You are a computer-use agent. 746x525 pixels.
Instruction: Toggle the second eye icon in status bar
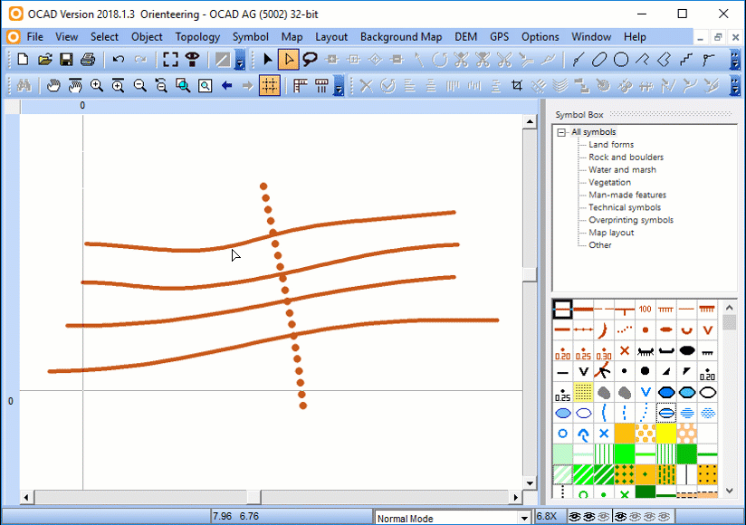point(589,517)
